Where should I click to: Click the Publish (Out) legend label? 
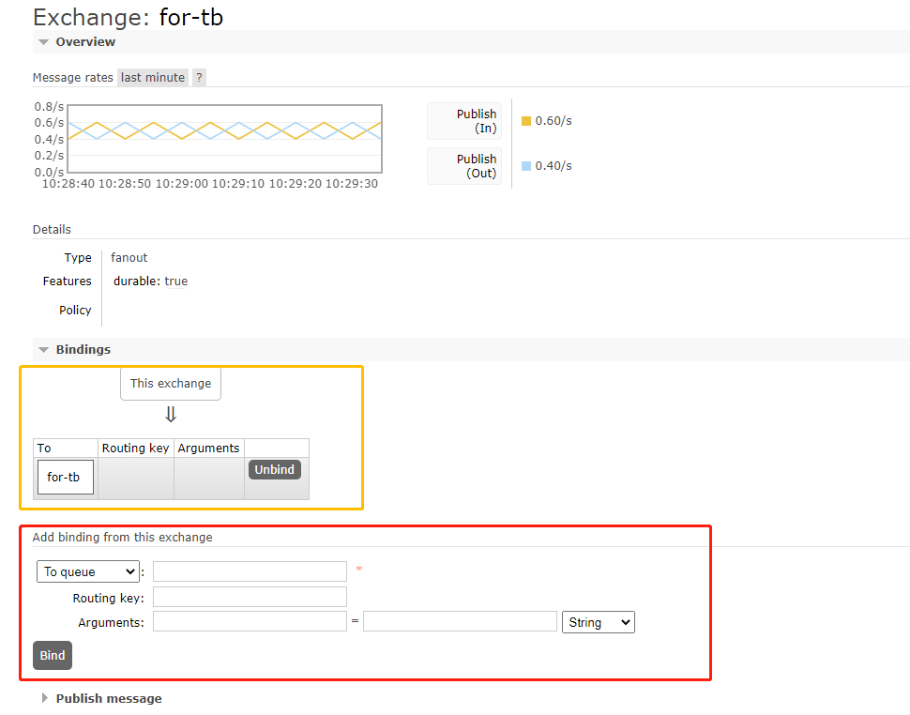(x=465, y=166)
